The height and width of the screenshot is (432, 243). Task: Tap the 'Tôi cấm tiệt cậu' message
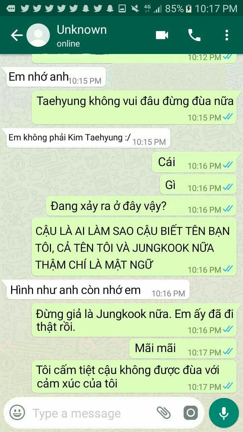pyautogui.click(x=134, y=376)
